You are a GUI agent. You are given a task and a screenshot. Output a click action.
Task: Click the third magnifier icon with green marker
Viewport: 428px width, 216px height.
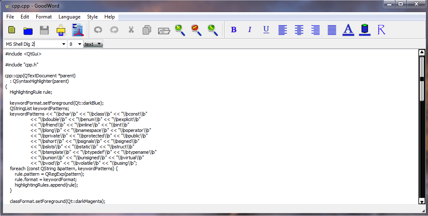tap(213, 30)
